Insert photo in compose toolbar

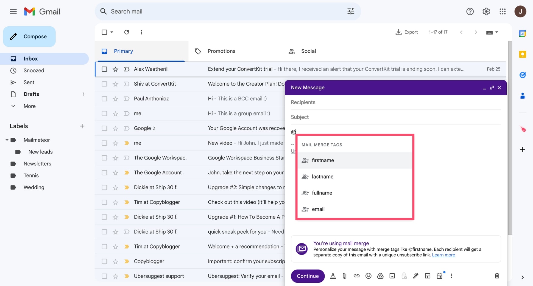pyautogui.click(x=392, y=276)
